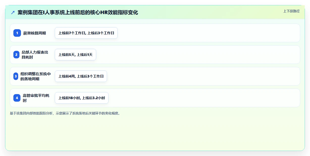
Task: Select step badge 3 for 组织调整 row
Action: click(16, 76)
